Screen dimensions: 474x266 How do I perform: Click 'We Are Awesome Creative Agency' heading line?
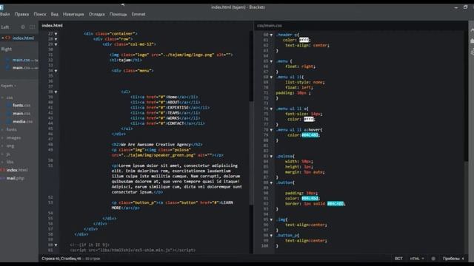pos(157,145)
